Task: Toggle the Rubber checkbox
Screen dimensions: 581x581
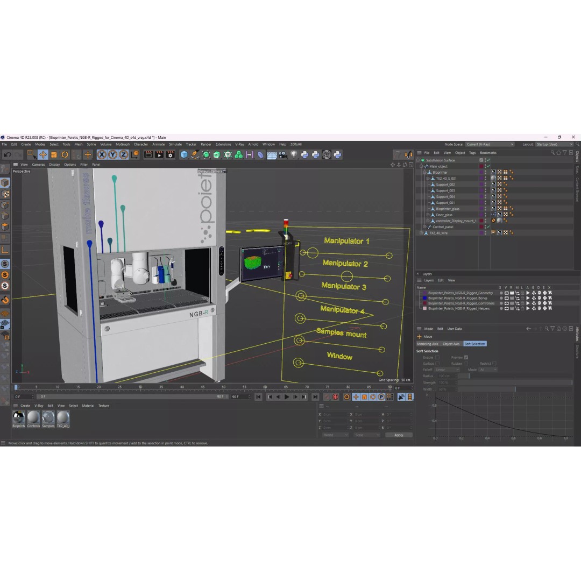Action: (466, 364)
